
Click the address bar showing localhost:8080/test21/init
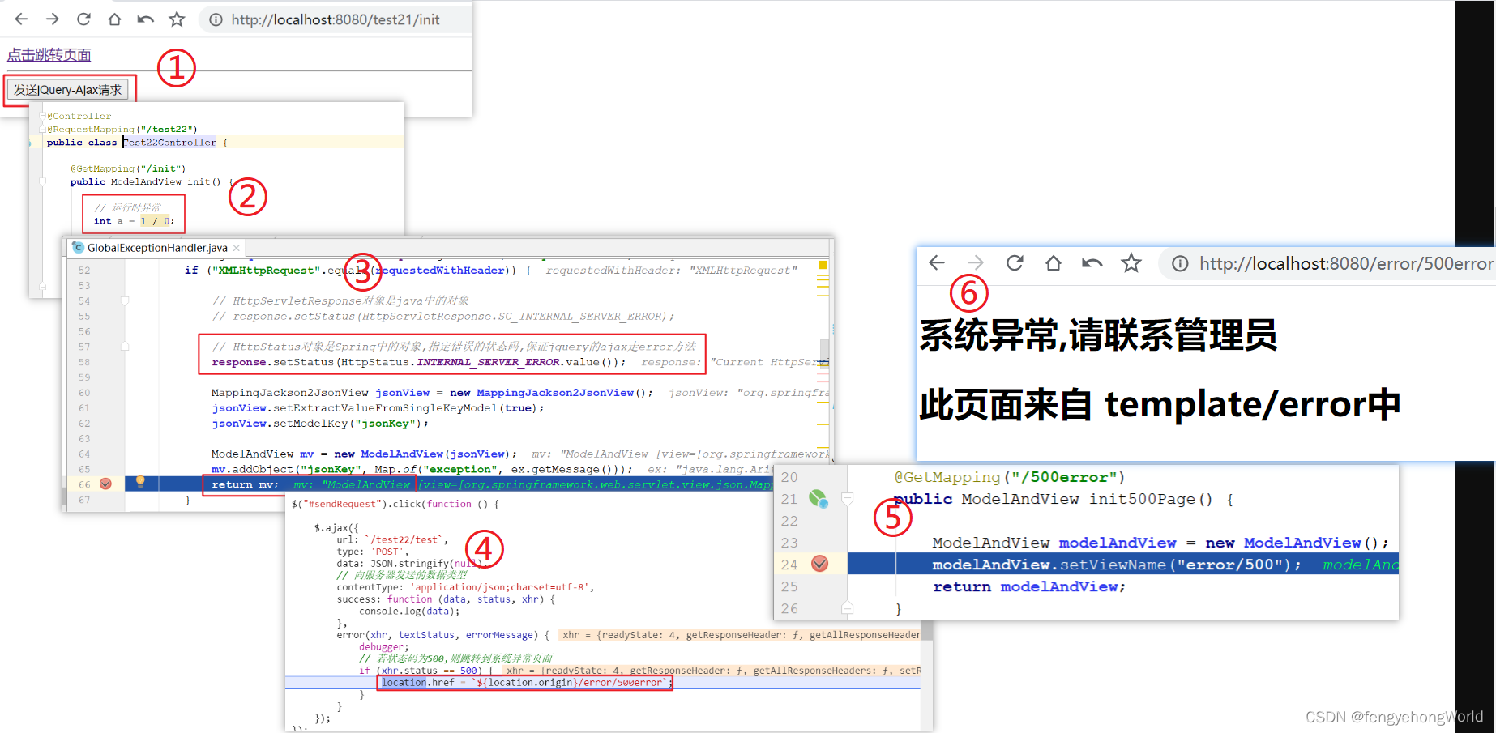(x=336, y=19)
